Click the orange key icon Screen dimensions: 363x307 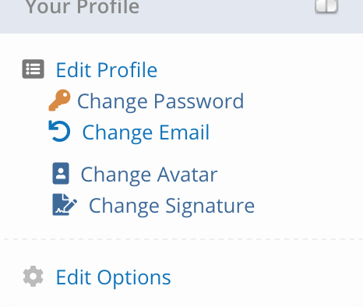[x=59, y=101]
